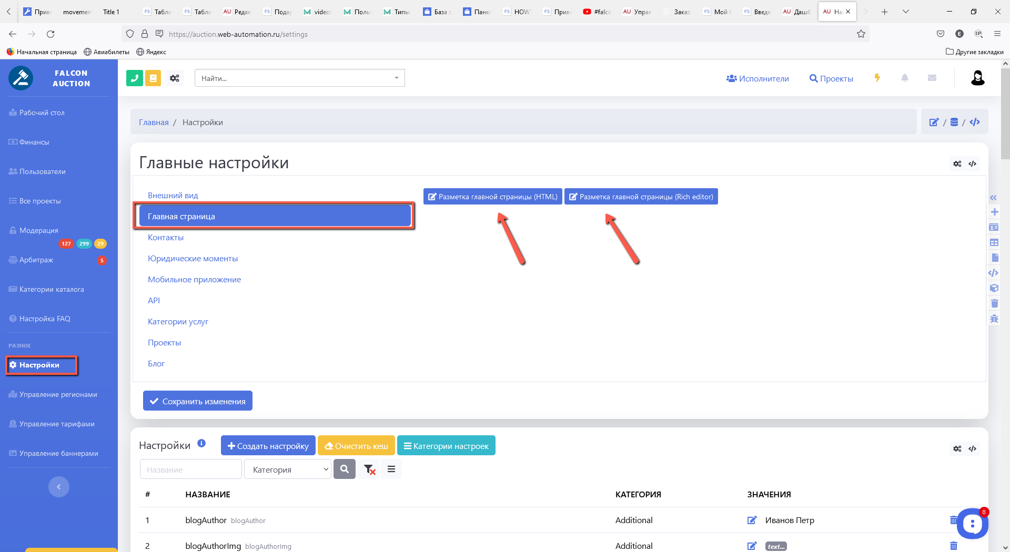Click Сохранить изменения button
The height and width of the screenshot is (552, 1010).
tap(198, 401)
